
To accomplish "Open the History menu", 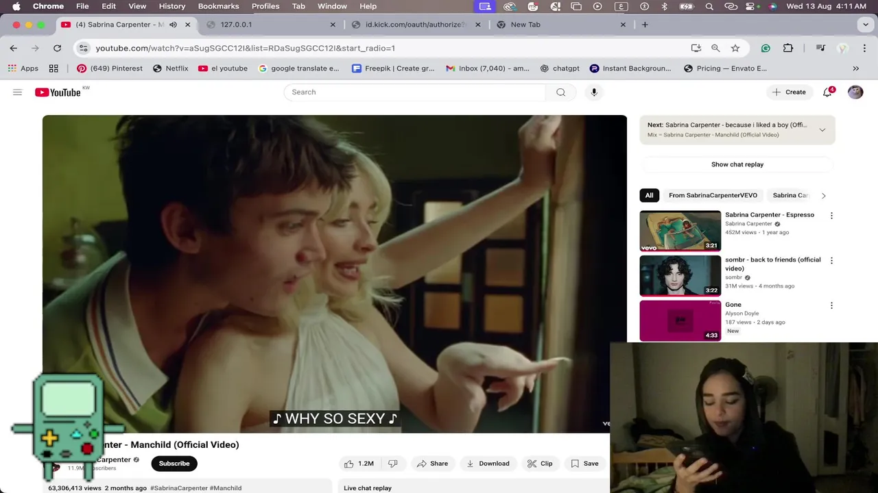I will tap(172, 6).
